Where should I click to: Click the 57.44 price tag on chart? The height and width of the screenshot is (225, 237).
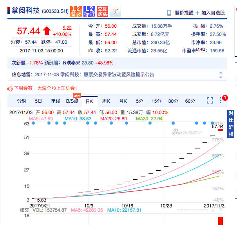(x=218, y=127)
